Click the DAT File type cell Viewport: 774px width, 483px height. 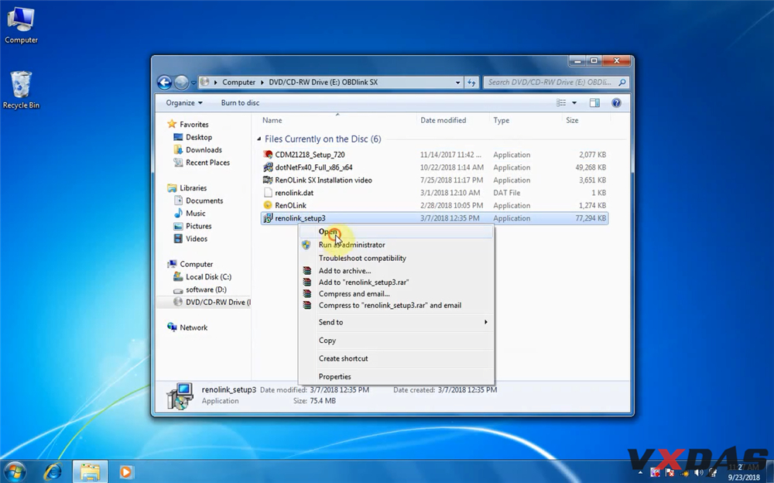tap(506, 193)
